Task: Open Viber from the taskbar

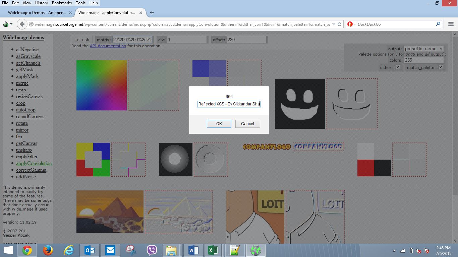Action: (152, 250)
